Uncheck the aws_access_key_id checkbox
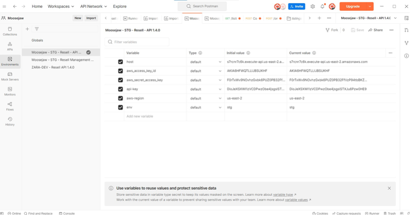Screen dimensions: 411x216 click(120, 71)
